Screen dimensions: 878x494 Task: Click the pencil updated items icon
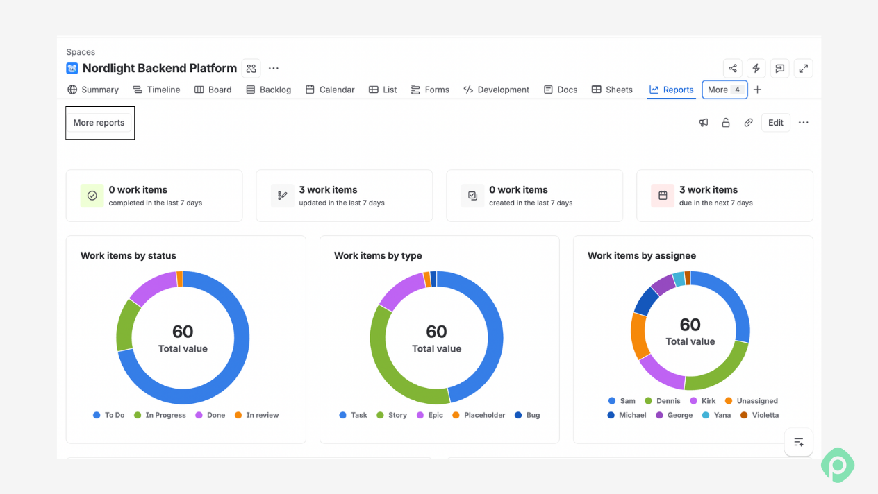(283, 196)
